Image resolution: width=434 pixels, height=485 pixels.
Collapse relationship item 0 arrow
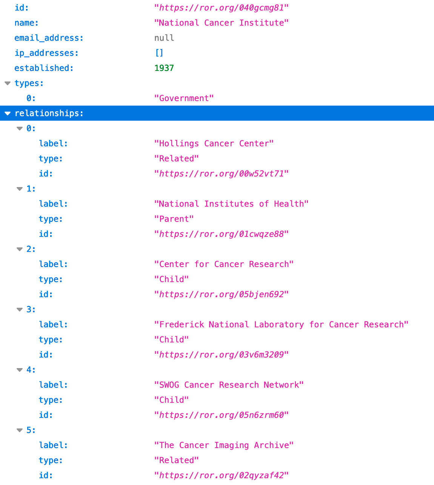pos(20,129)
